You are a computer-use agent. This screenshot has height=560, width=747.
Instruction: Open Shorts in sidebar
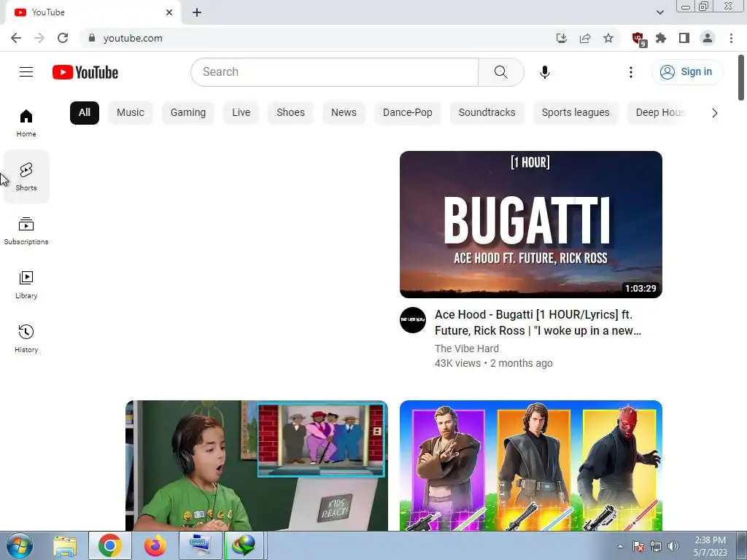26,176
